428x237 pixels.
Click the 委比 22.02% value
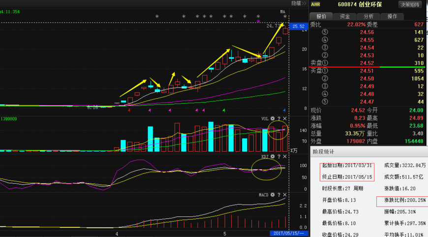pos(356,25)
